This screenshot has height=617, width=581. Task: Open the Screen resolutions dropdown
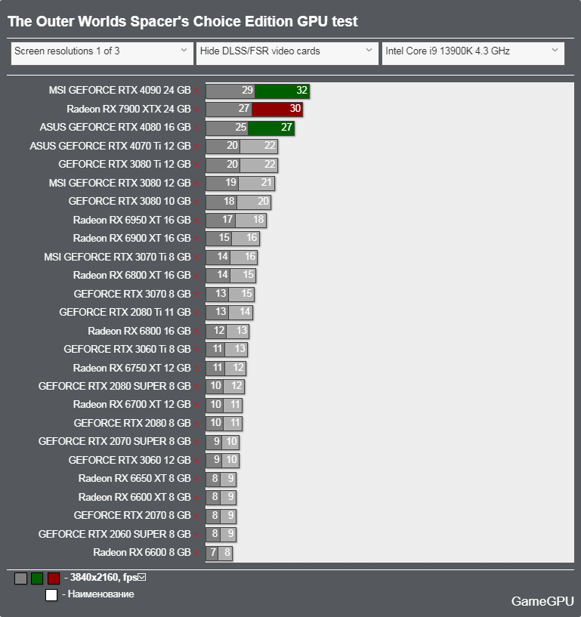click(102, 54)
